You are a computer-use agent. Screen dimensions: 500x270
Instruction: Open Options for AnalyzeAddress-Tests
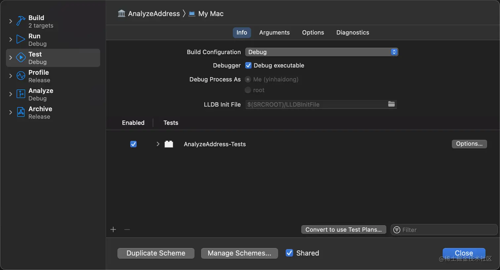(x=469, y=144)
